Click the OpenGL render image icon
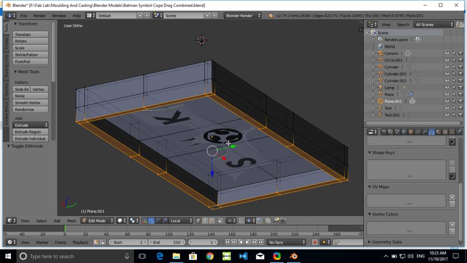The image size is (467, 263). (276, 221)
